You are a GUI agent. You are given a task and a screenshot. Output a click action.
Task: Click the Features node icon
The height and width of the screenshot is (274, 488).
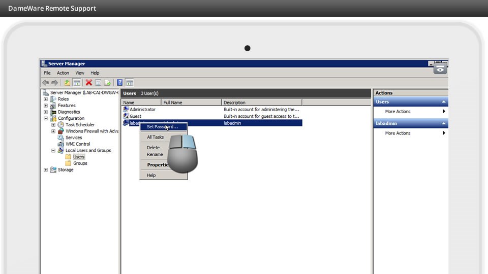(53, 106)
